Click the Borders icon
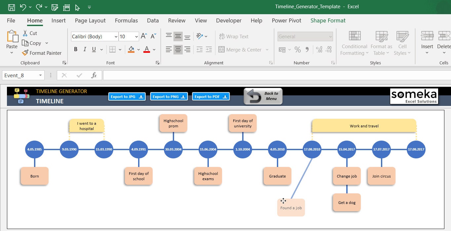 [112, 49]
